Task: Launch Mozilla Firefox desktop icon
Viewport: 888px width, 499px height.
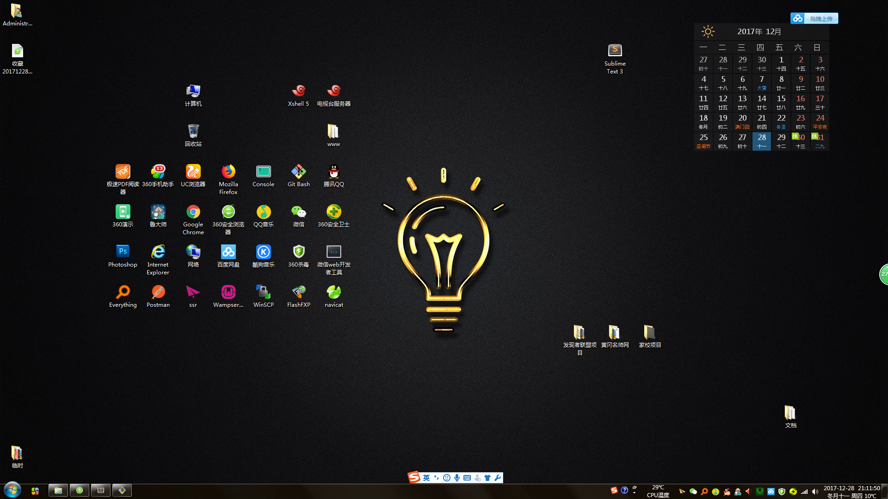Action: tap(228, 179)
